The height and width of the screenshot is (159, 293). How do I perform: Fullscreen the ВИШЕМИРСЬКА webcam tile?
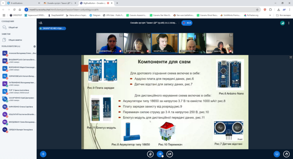pos(121,35)
